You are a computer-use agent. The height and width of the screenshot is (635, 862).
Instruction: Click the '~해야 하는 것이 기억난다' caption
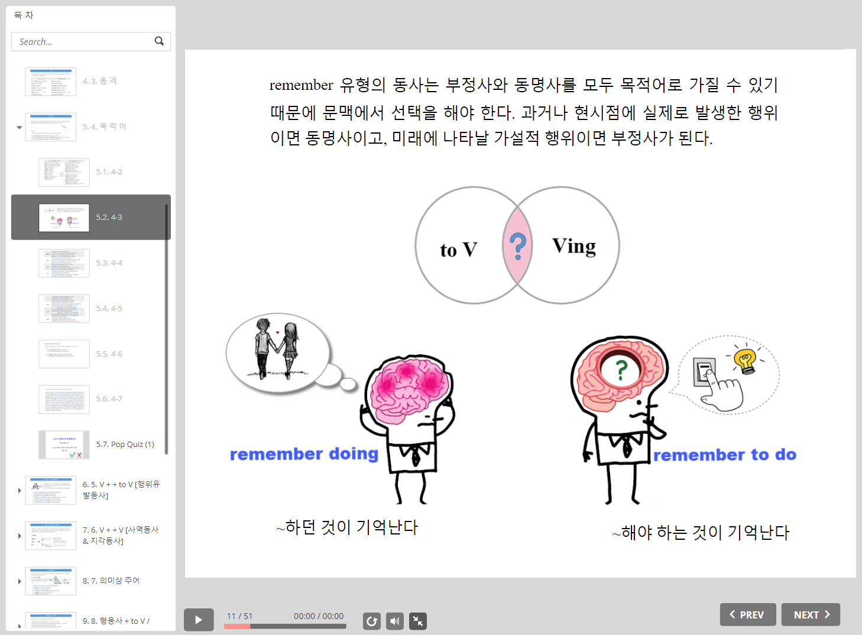point(701,532)
